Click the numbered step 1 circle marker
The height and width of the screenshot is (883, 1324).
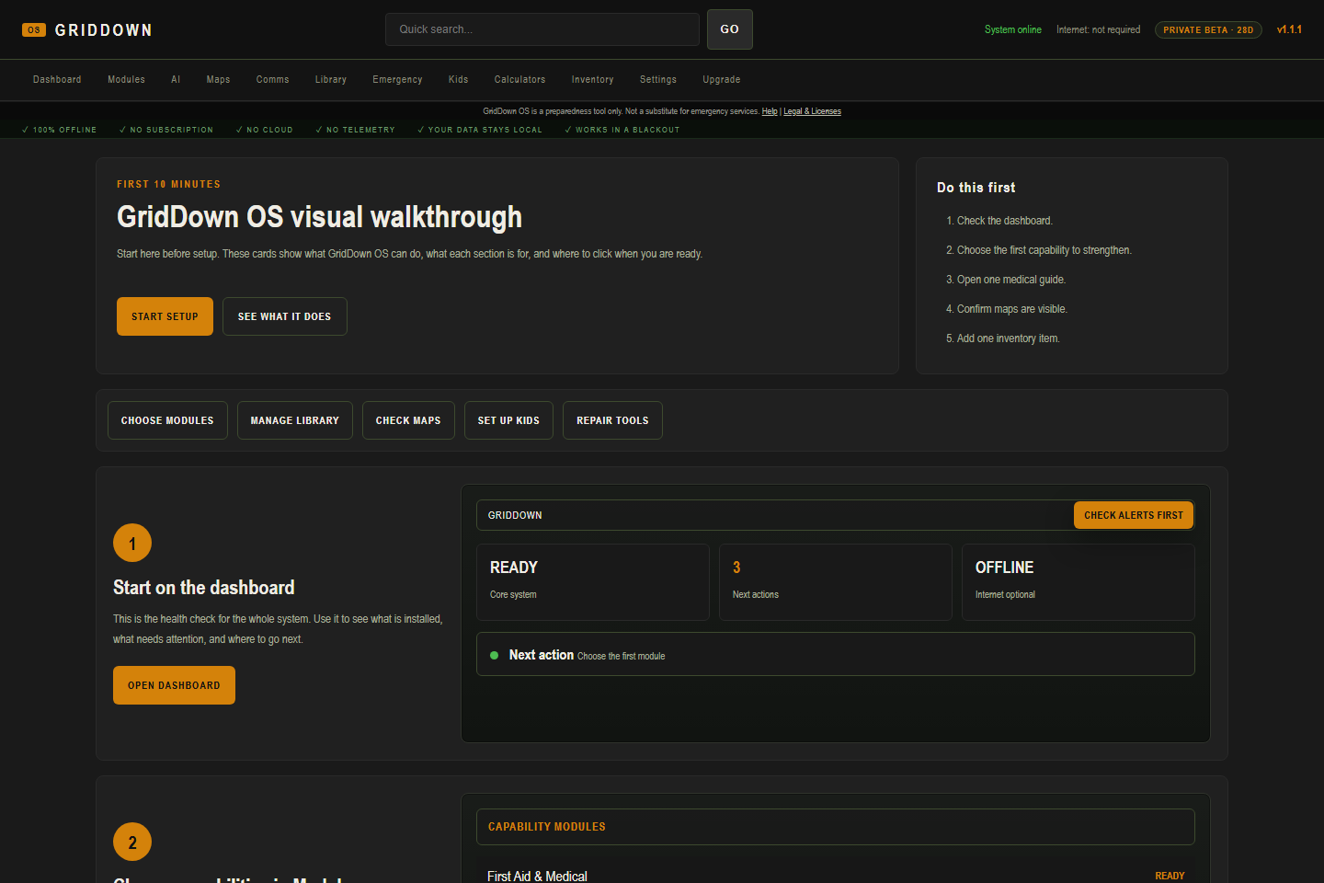[x=131, y=543]
